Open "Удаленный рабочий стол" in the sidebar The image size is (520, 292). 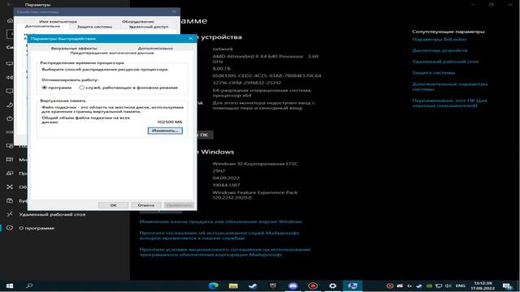point(52,214)
